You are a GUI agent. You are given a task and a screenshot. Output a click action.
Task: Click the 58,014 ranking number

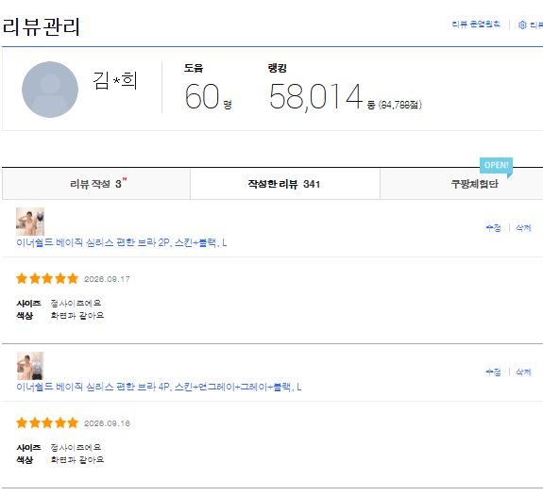315,97
